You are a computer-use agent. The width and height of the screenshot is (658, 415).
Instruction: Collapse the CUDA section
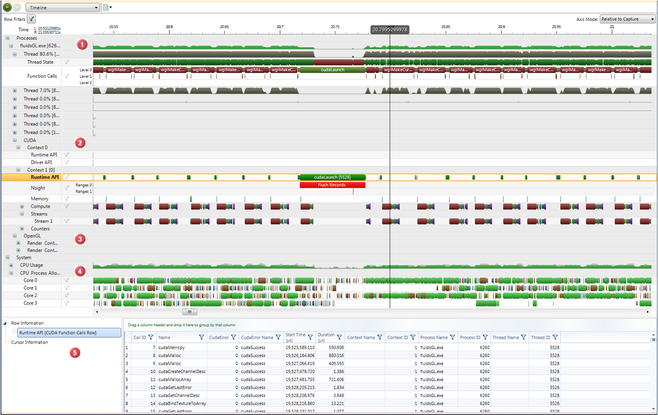(x=15, y=140)
